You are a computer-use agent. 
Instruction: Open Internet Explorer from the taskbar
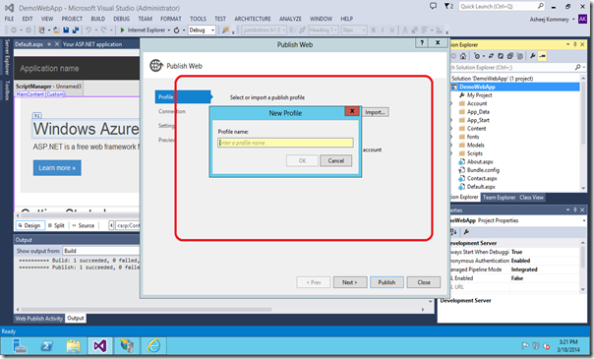(153, 346)
